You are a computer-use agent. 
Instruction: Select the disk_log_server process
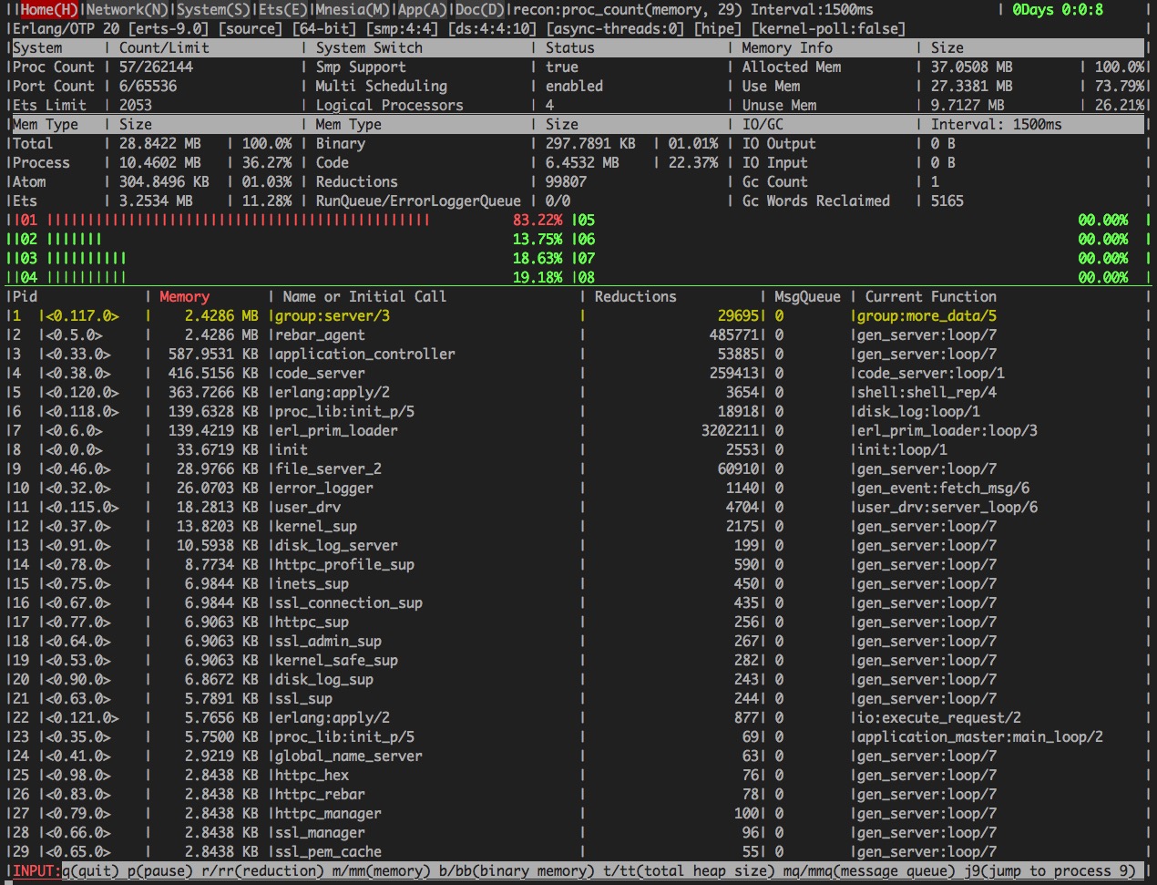(x=335, y=545)
